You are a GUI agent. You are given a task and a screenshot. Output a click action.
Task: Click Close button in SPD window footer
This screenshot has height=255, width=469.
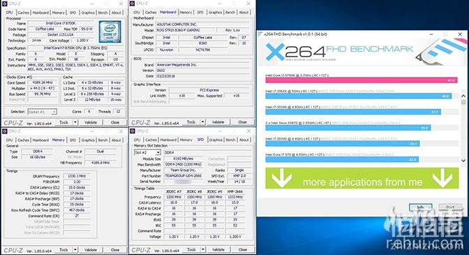pos(243,249)
